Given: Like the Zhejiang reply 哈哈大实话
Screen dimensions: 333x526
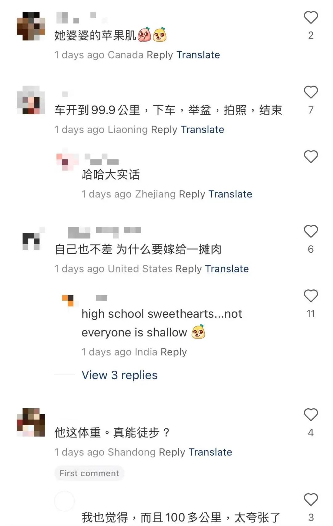Looking at the screenshot, I should pos(311,157).
